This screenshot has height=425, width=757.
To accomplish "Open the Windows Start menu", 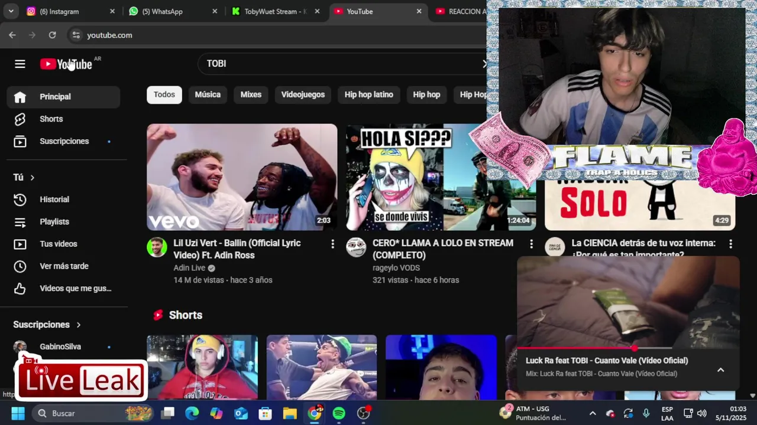I will coord(18,413).
